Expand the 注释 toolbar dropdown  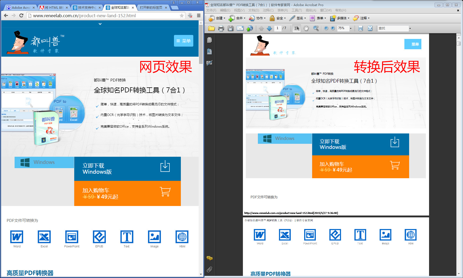(x=369, y=18)
